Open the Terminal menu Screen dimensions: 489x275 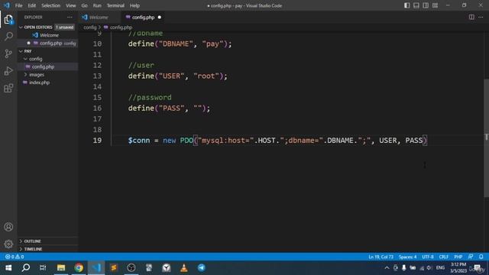(115, 5)
